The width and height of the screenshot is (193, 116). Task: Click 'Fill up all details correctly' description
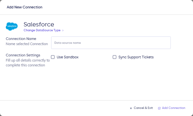(x=28, y=63)
